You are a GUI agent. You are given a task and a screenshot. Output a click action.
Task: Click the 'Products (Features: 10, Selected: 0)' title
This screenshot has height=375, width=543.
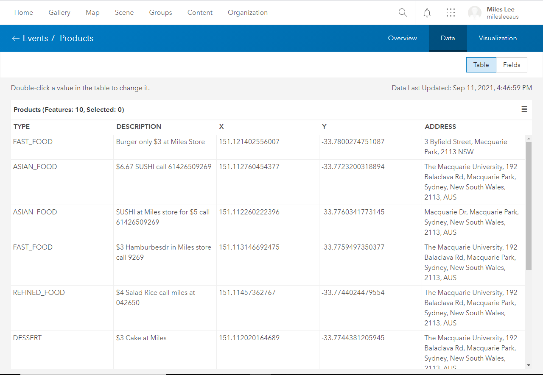[x=69, y=110]
